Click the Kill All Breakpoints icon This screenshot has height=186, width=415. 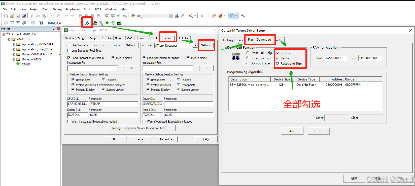(x=221, y=16)
